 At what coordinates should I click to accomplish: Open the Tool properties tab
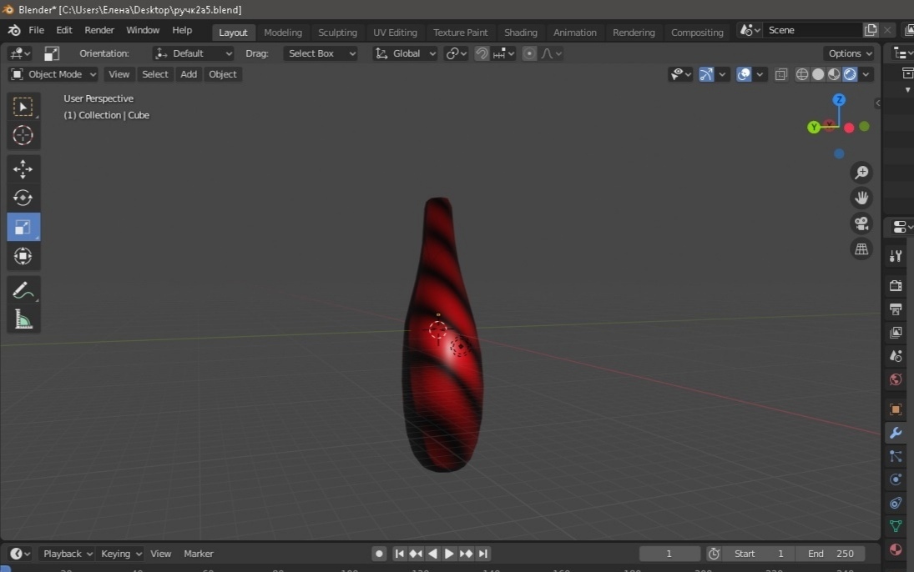896,256
